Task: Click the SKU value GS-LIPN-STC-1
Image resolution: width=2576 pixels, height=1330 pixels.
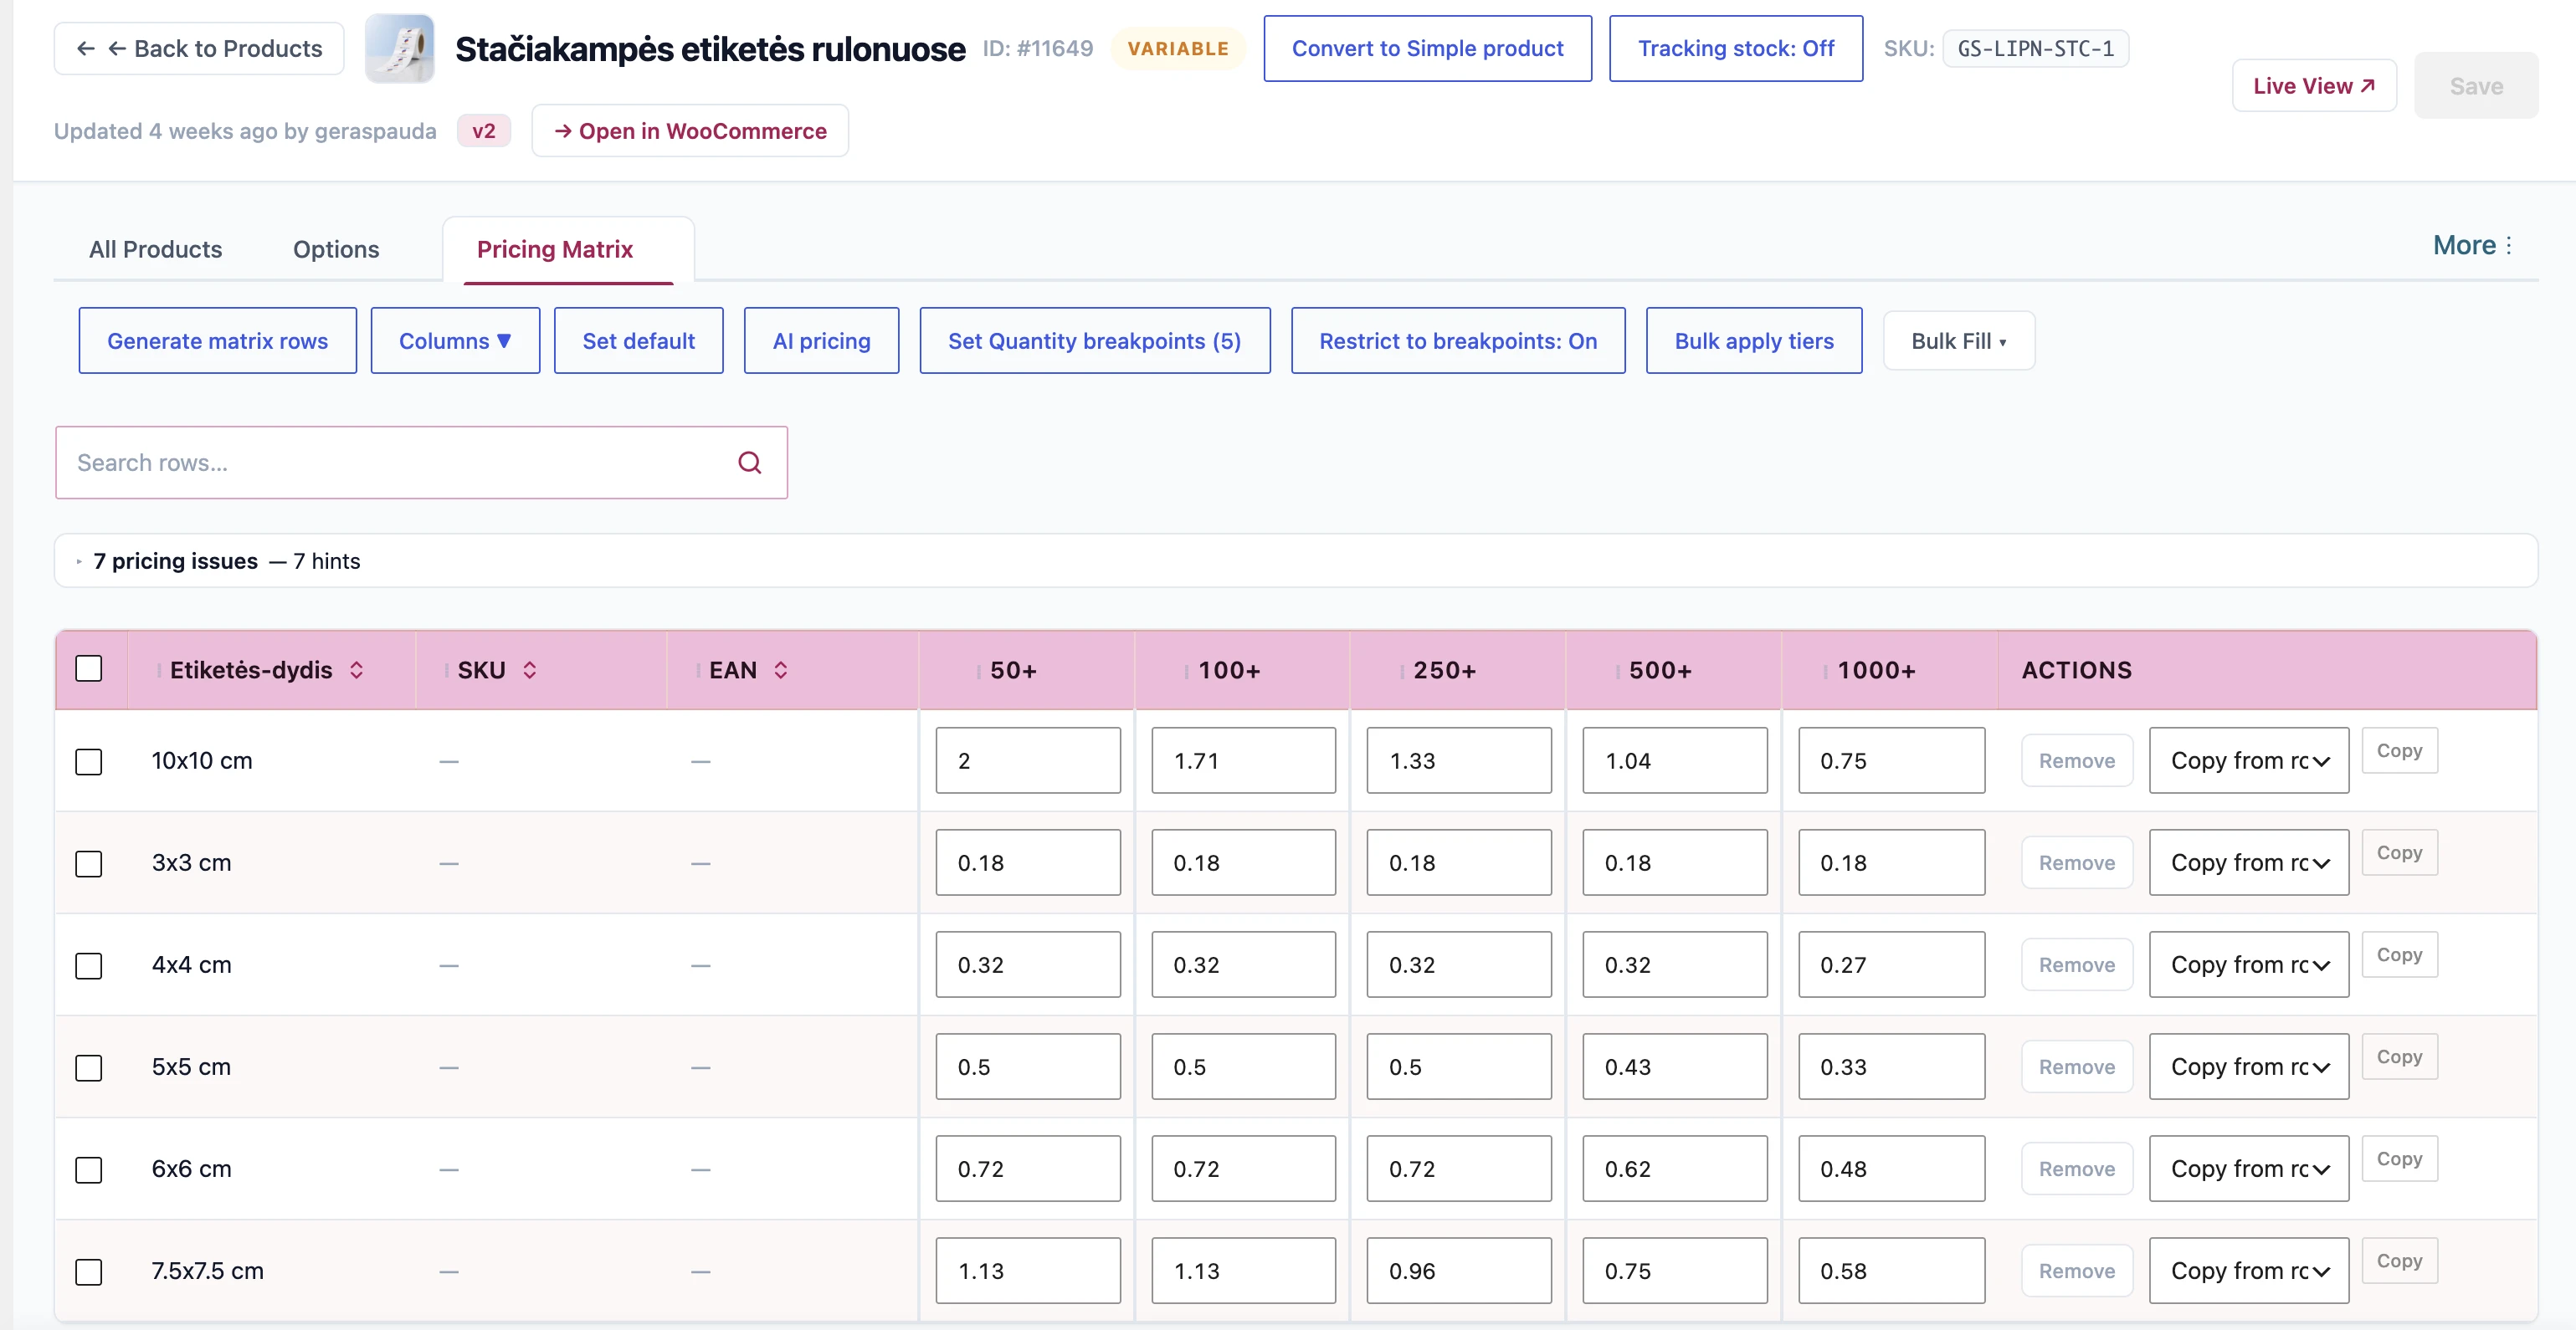Action: pos(2035,48)
